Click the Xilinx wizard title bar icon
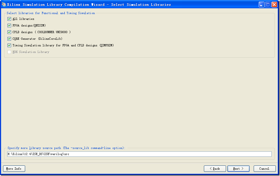Screen dimensions: 280x176 (4, 4)
